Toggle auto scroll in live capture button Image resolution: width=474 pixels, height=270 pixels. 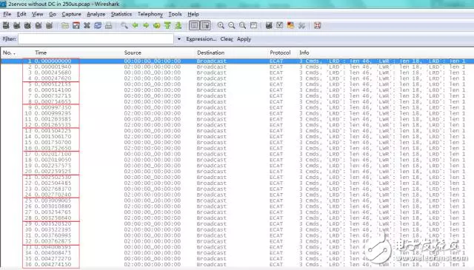pos(206,26)
